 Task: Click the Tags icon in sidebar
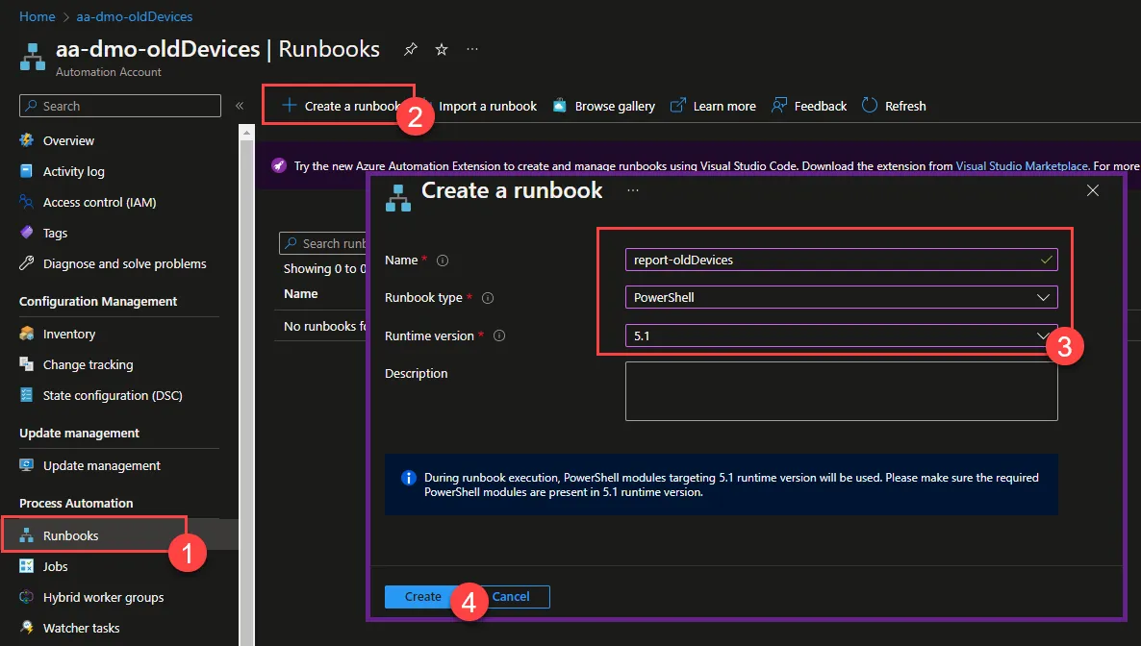[27, 232]
